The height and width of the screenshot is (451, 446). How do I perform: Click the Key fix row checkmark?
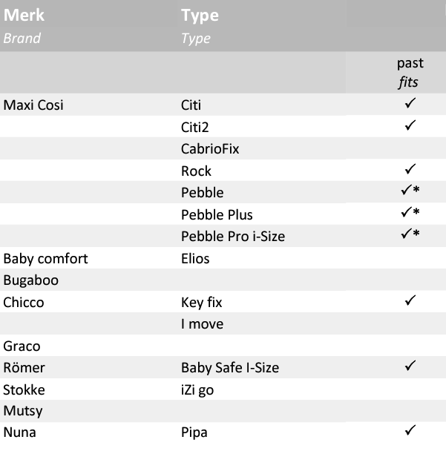coord(410,300)
